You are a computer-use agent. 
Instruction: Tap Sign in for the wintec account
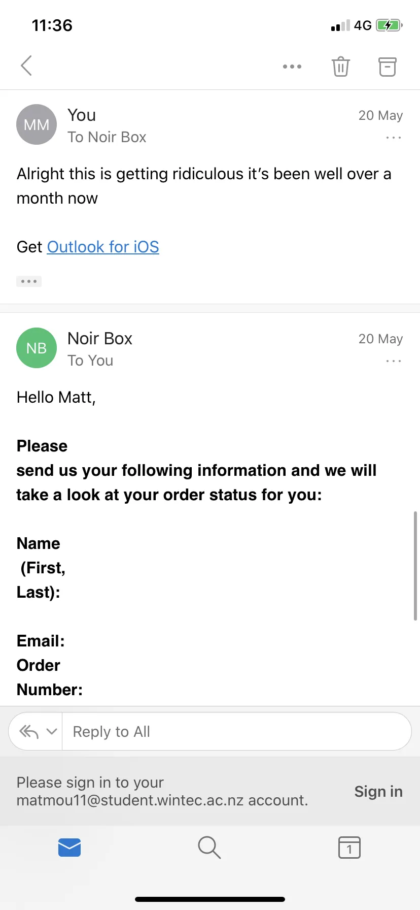[378, 791]
